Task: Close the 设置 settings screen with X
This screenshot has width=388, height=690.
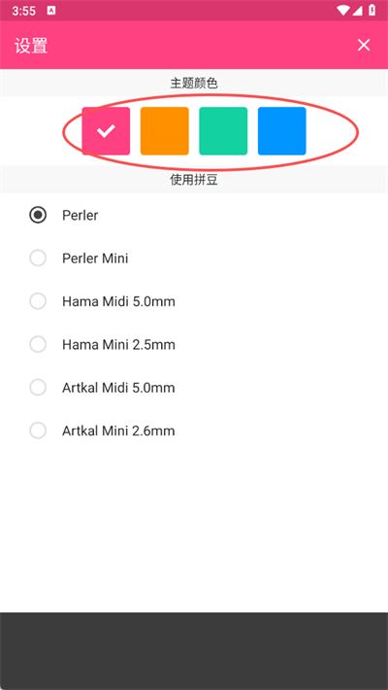Action: 364,45
